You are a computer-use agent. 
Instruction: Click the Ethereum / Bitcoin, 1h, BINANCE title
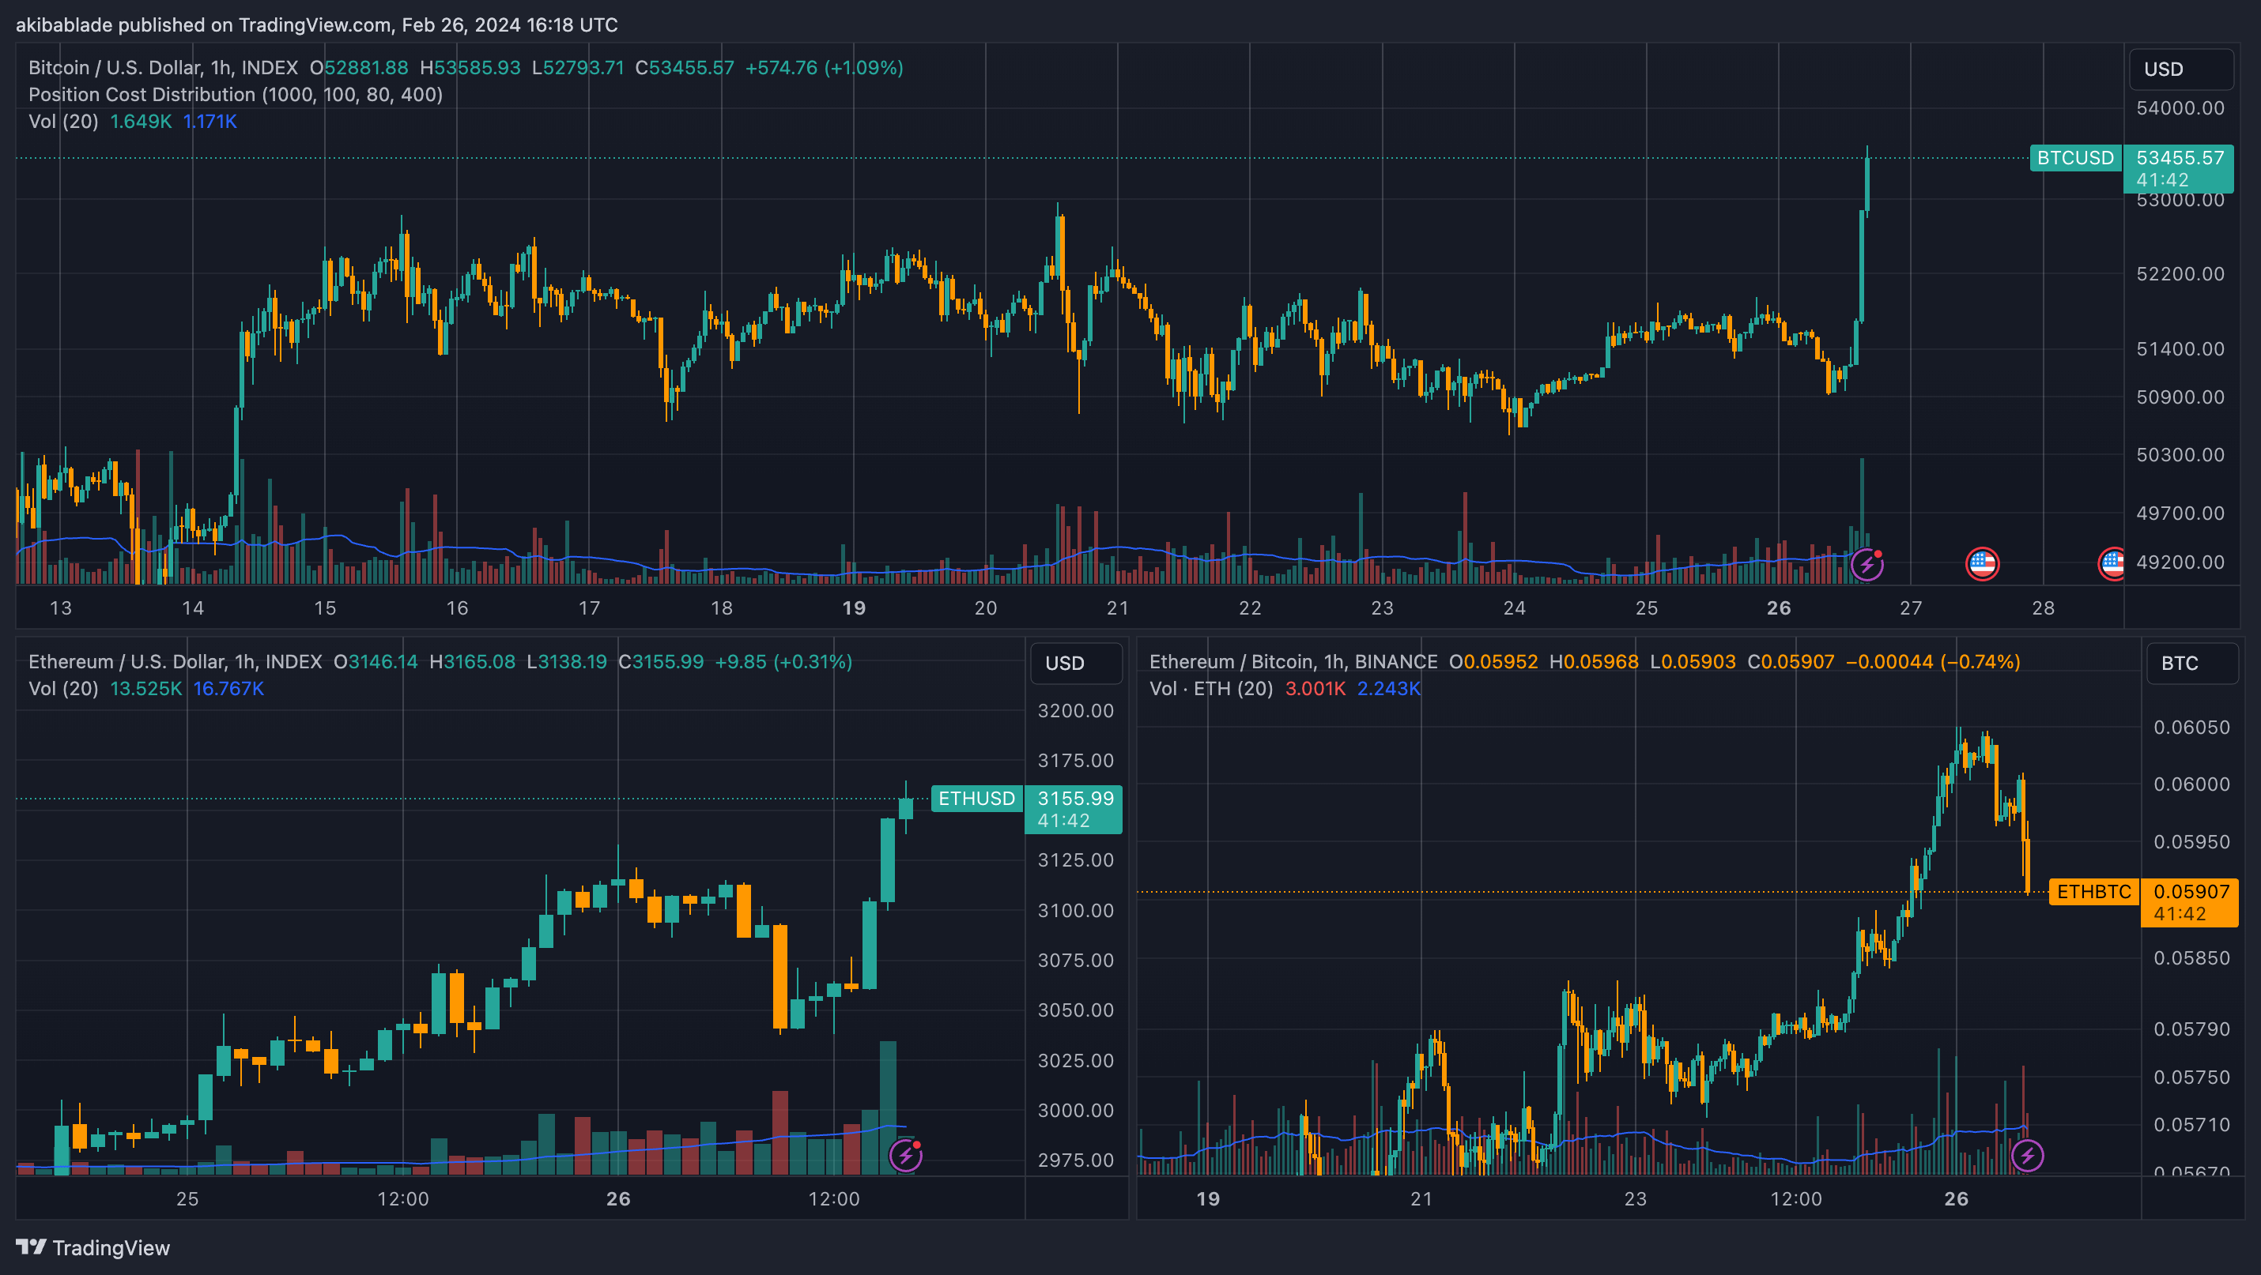(x=1290, y=661)
